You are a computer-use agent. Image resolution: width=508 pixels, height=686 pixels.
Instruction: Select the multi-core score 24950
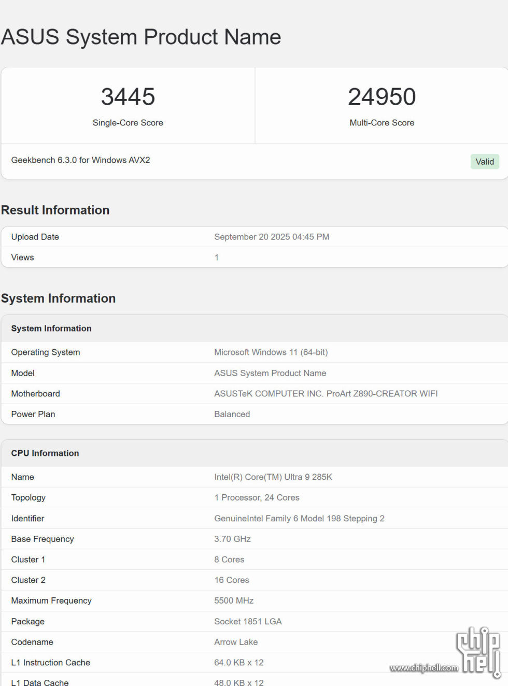tap(382, 97)
